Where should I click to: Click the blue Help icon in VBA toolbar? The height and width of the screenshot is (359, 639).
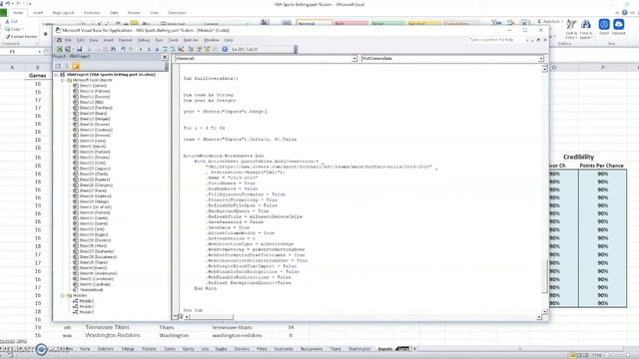pos(225,49)
